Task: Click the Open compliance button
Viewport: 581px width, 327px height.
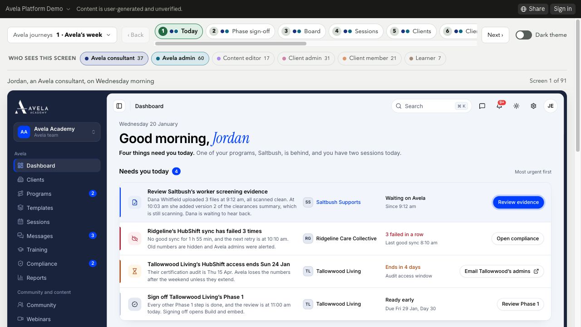Action: coord(517,238)
